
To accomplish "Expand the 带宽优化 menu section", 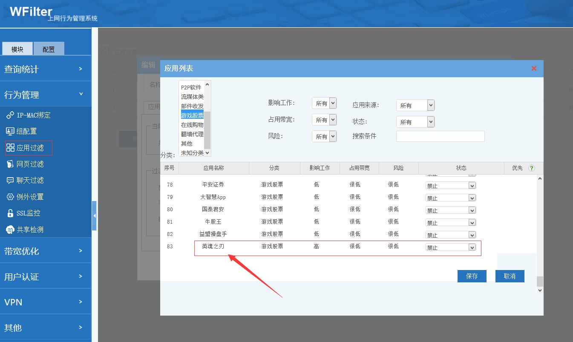I will tap(46, 250).
